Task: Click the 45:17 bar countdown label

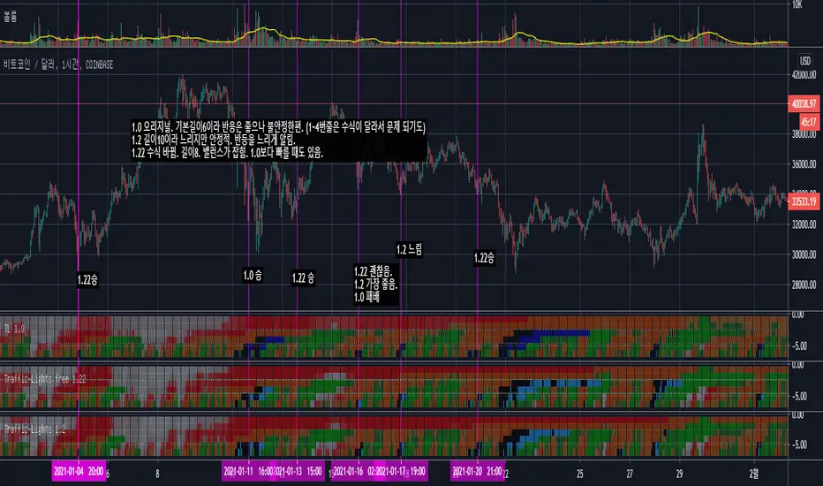Action: [x=809, y=123]
